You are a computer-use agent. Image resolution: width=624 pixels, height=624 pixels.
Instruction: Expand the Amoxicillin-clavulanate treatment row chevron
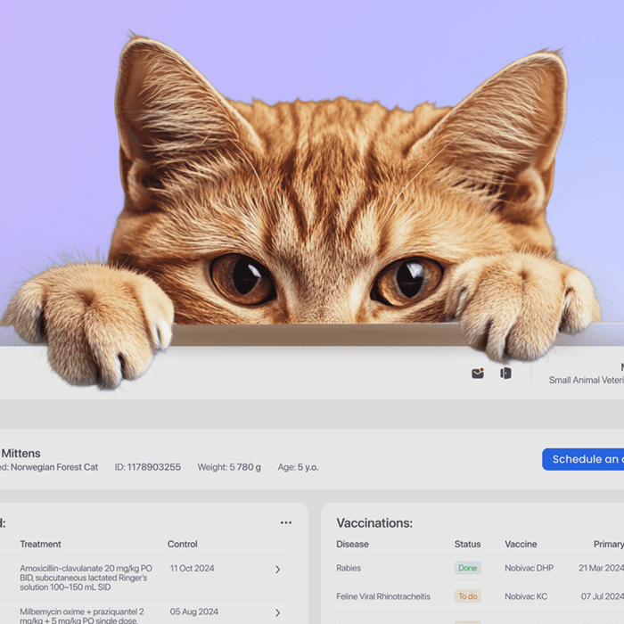pos(277,570)
